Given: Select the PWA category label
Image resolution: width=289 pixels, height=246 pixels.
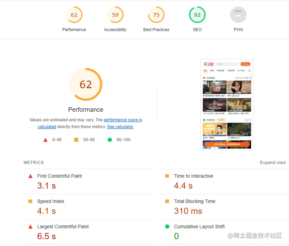Looking at the screenshot, I should 238,30.
